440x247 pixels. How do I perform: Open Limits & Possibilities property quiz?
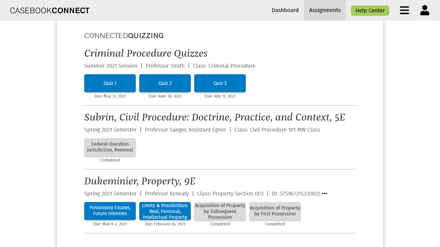pyautogui.click(x=165, y=211)
